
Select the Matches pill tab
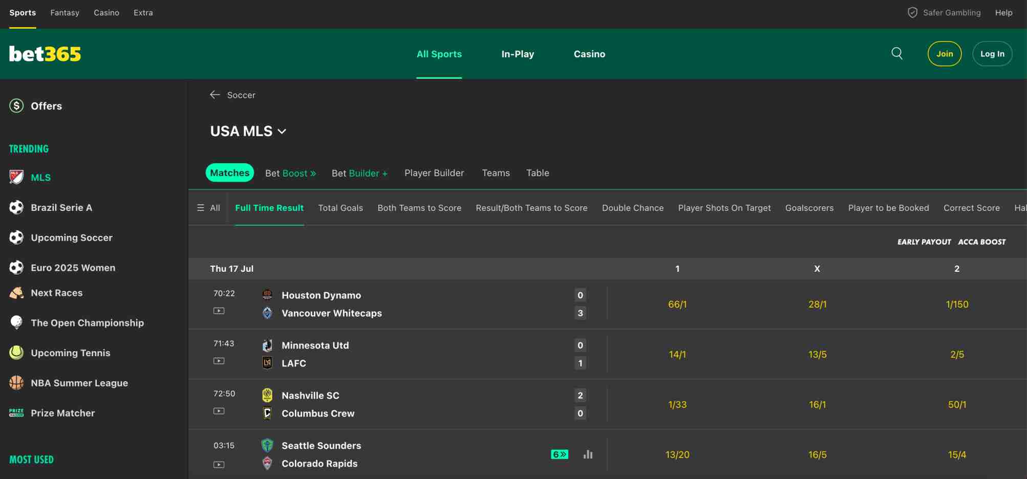pyautogui.click(x=230, y=173)
